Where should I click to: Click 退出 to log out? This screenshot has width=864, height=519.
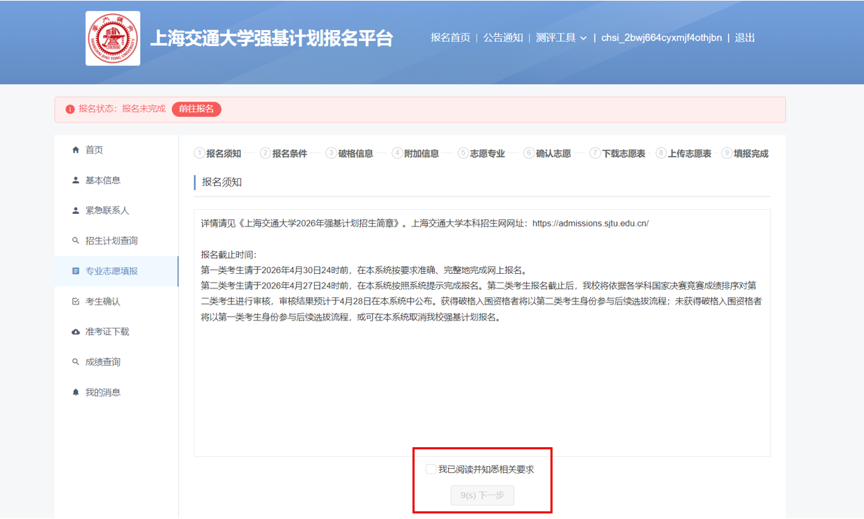(x=745, y=38)
